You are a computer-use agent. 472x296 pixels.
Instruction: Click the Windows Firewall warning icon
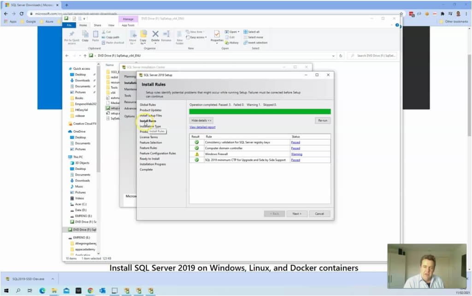[x=197, y=154]
